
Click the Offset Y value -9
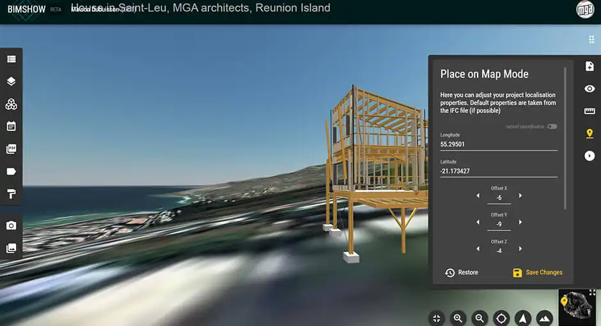coord(499,224)
